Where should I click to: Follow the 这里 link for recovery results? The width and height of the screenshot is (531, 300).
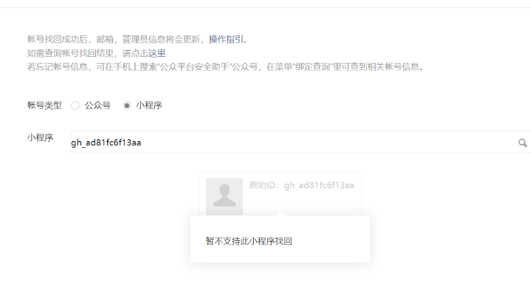[157, 53]
